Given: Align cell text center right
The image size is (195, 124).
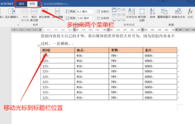Looking at the screenshot, I should point(123,15).
